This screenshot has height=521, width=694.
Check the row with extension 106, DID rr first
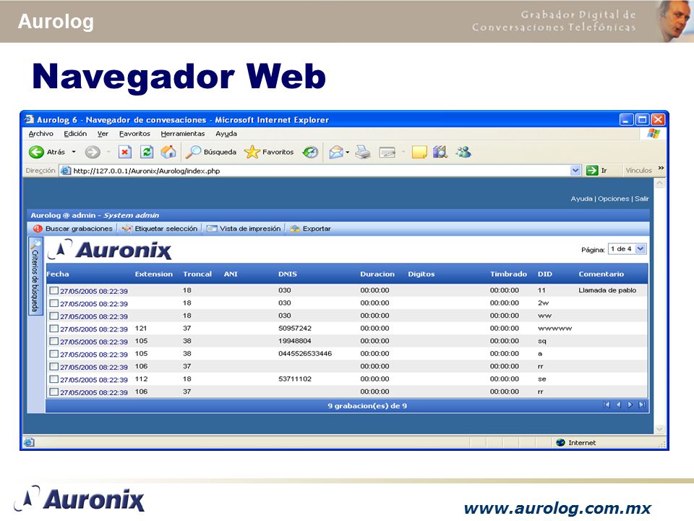pos(54,366)
